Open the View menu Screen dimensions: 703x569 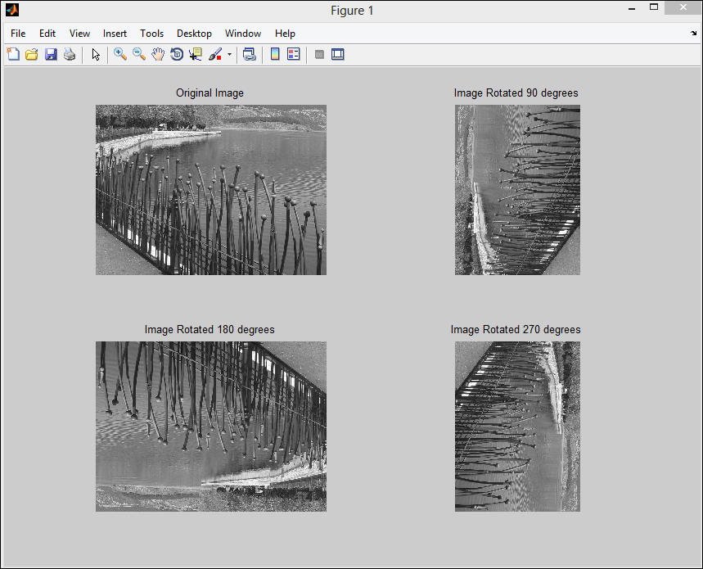(x=79, y=34)
